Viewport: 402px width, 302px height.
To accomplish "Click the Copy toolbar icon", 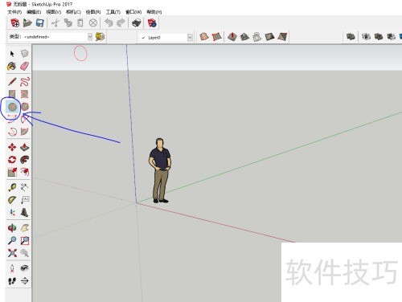I will 68,23.
